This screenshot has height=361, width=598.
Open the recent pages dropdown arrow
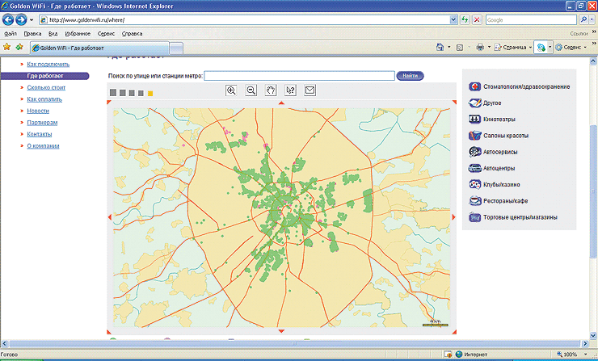(32, 20)
